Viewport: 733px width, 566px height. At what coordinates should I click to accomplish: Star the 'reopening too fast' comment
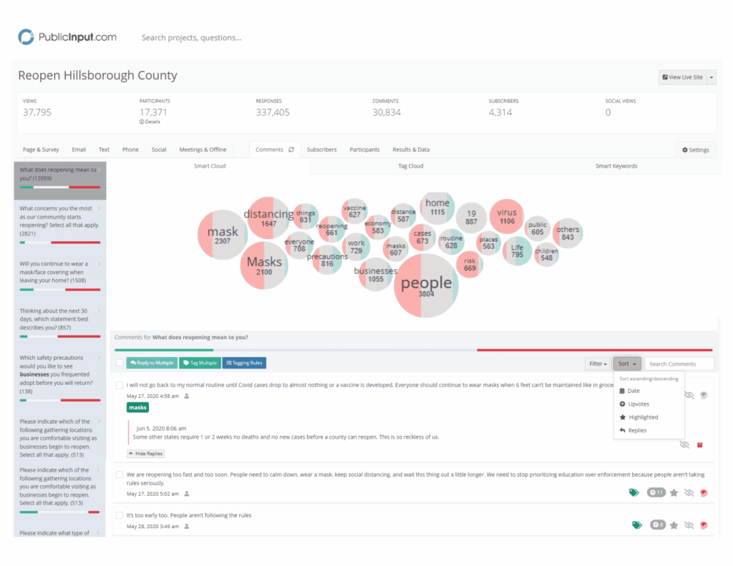tap(674, 493)
